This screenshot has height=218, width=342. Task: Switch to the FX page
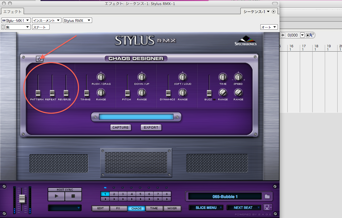click(118, 208)
